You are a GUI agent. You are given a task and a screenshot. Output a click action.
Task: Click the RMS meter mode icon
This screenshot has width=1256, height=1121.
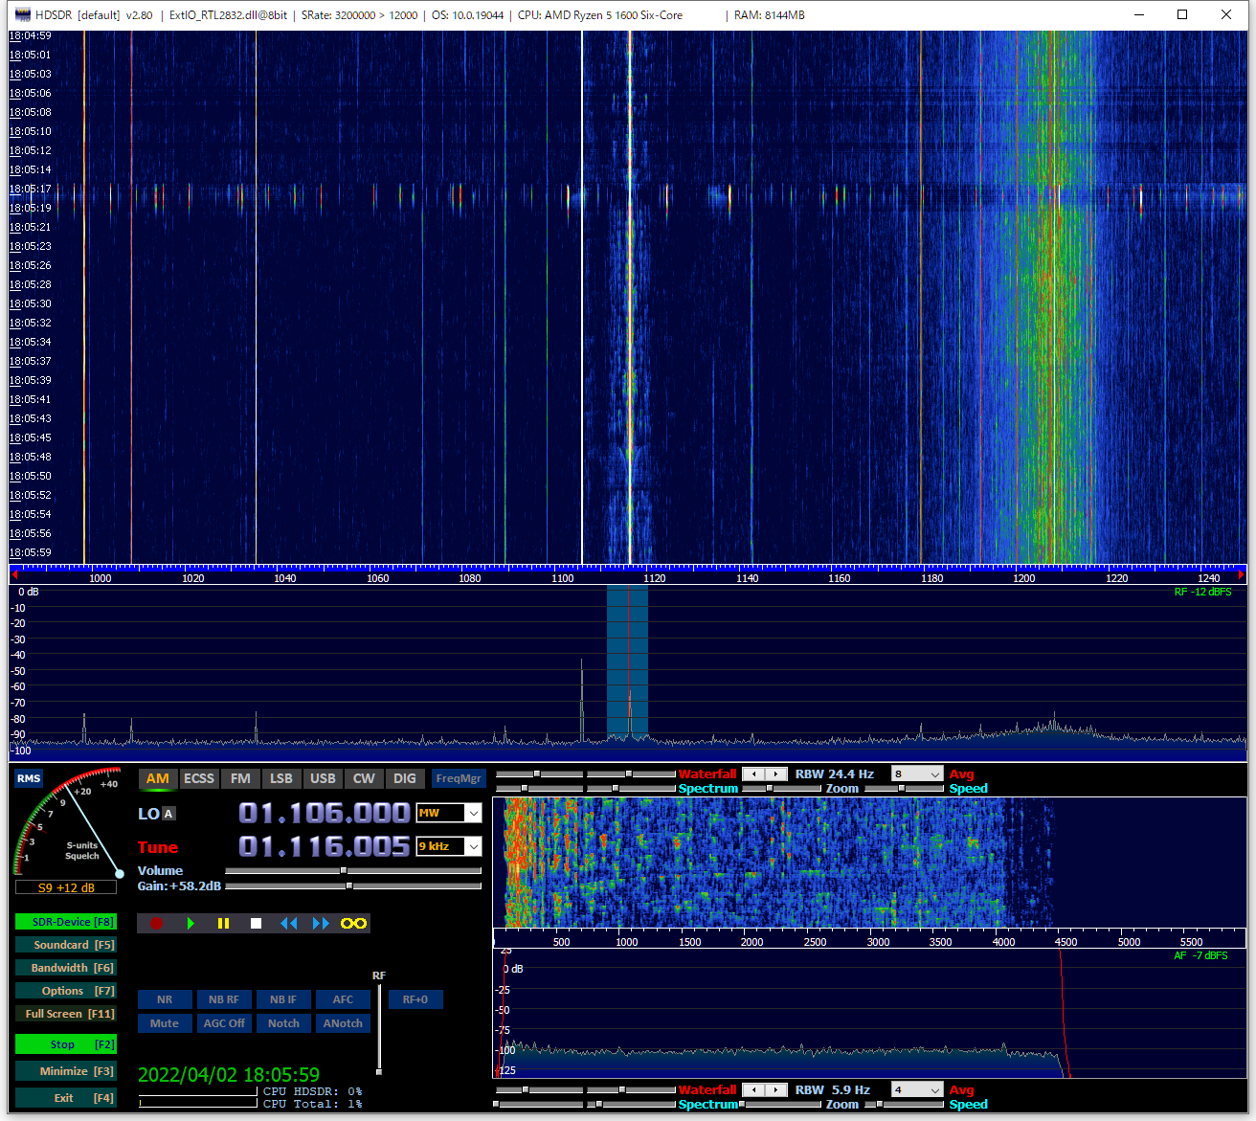pyautogui.click(x=29, y=778)
